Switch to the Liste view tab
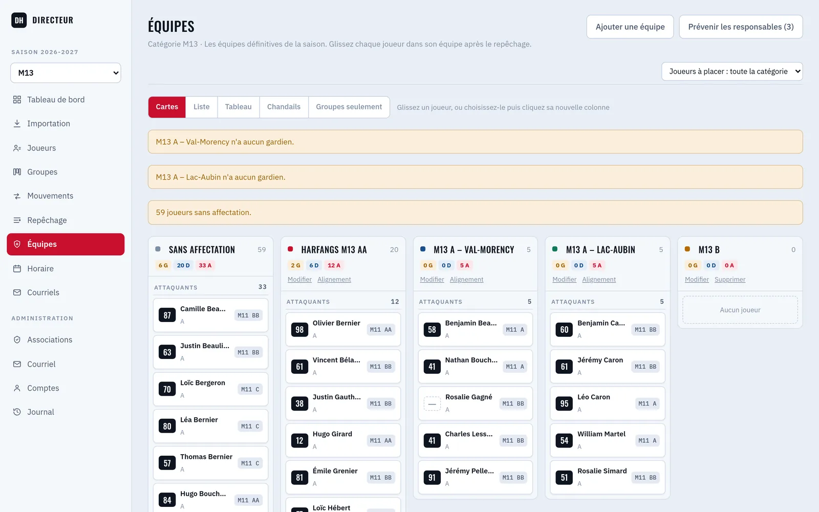Screen dimensions: 819x512 click(202, 107)
